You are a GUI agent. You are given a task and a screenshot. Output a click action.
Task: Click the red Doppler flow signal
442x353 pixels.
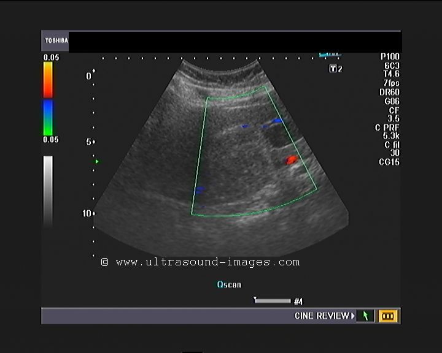point(290,160)
